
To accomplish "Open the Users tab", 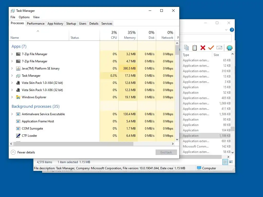I will [x=83, y=24].
